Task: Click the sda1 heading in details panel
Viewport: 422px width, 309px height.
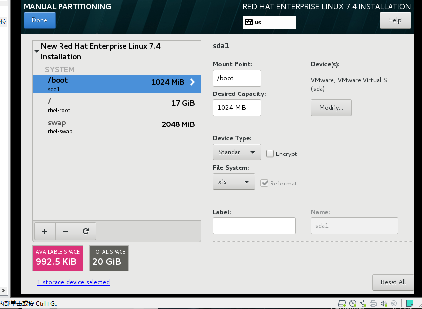Action: pos(221,46)
